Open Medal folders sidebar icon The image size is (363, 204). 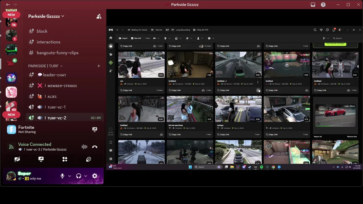(111, 54)
